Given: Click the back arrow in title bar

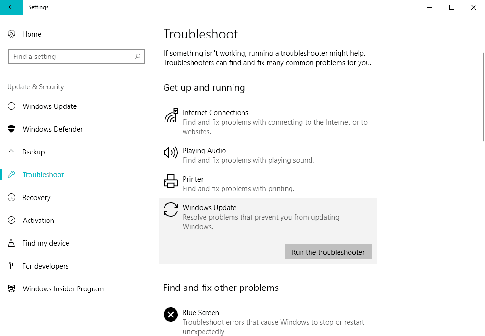Looking at the screenshot, I should pos(11,7).
